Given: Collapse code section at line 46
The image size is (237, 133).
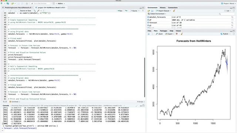Looking at the screenshot, I should pos(7,18).
